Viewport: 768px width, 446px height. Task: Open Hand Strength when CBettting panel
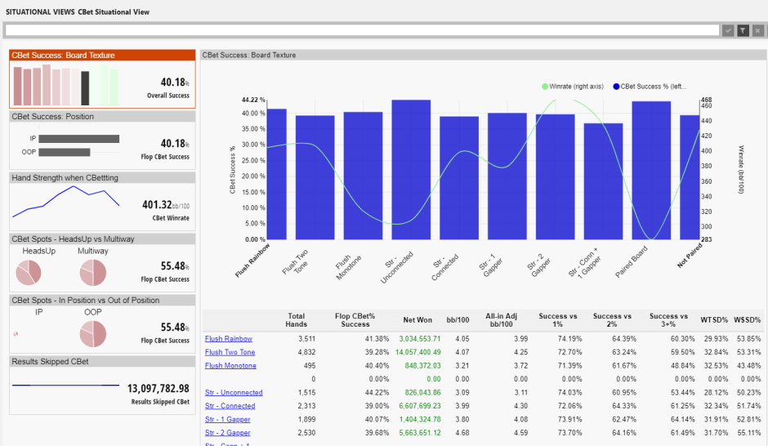pos(102,201)
